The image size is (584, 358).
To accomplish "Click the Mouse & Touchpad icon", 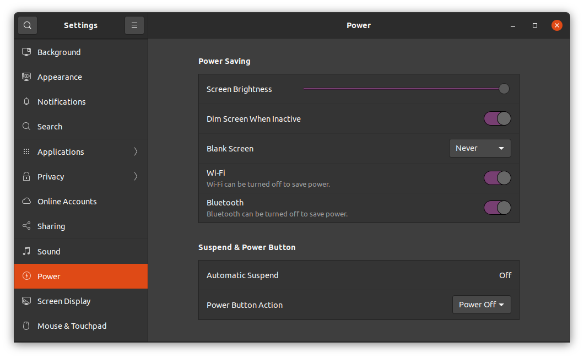I will click(26, 326).
